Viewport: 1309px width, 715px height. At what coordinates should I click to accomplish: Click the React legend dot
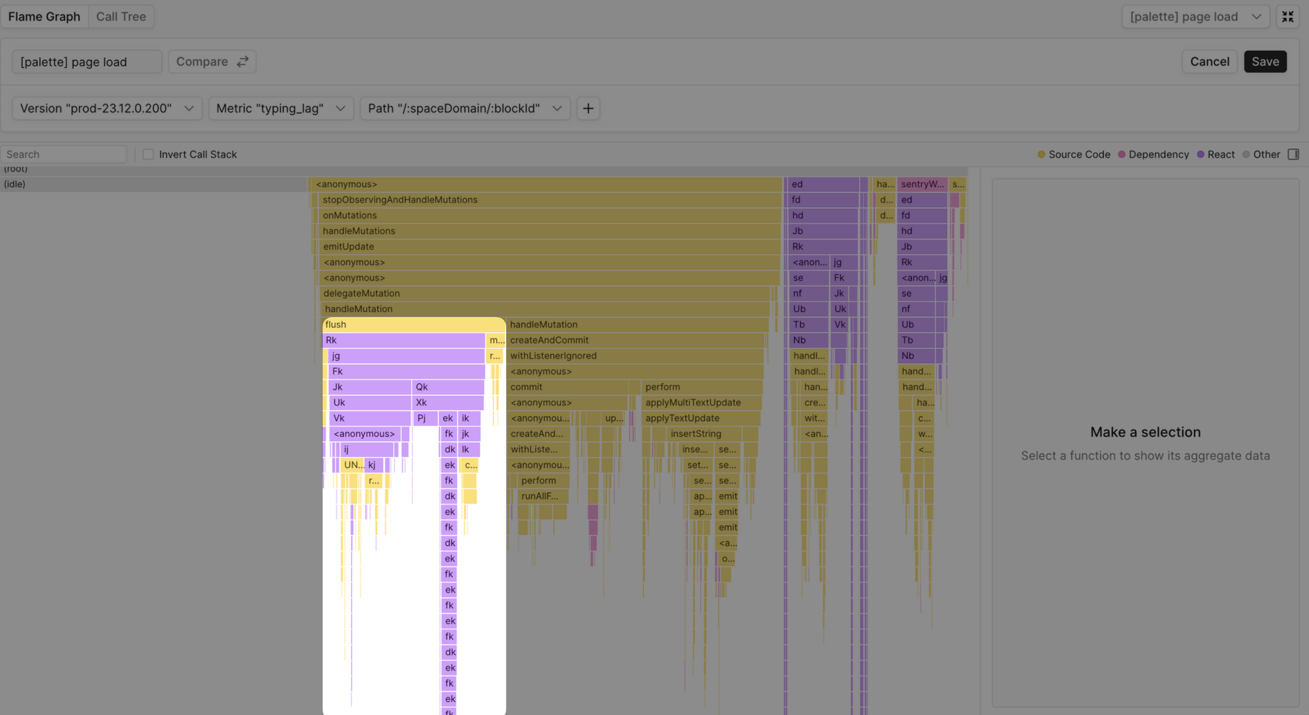point(1200,154)
